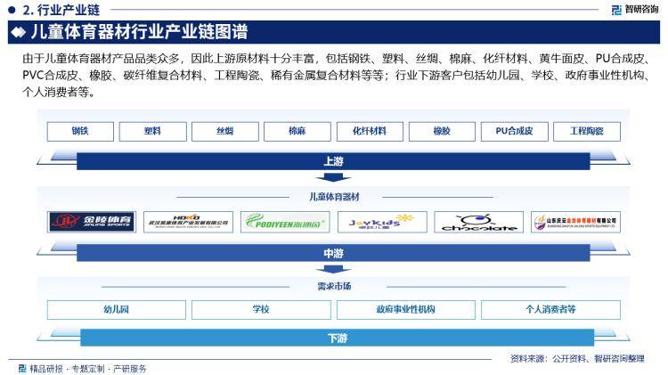Image resolution: width=668 pixels, height=375 pixels.
Task: Click the HOKO Wuhan sports company logo
Action: point(188,222)
